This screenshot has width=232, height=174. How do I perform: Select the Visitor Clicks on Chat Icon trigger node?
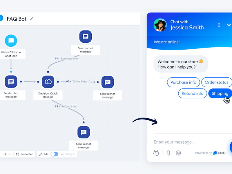pyautogui.click(x=11, y=41)
